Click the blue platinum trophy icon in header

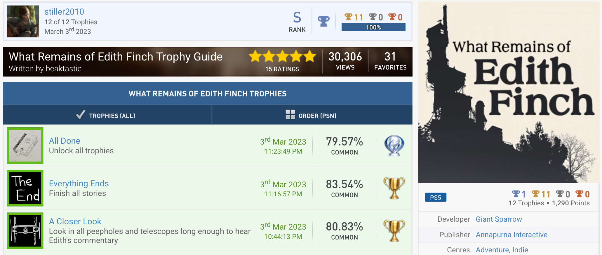(x=323, y=21)
